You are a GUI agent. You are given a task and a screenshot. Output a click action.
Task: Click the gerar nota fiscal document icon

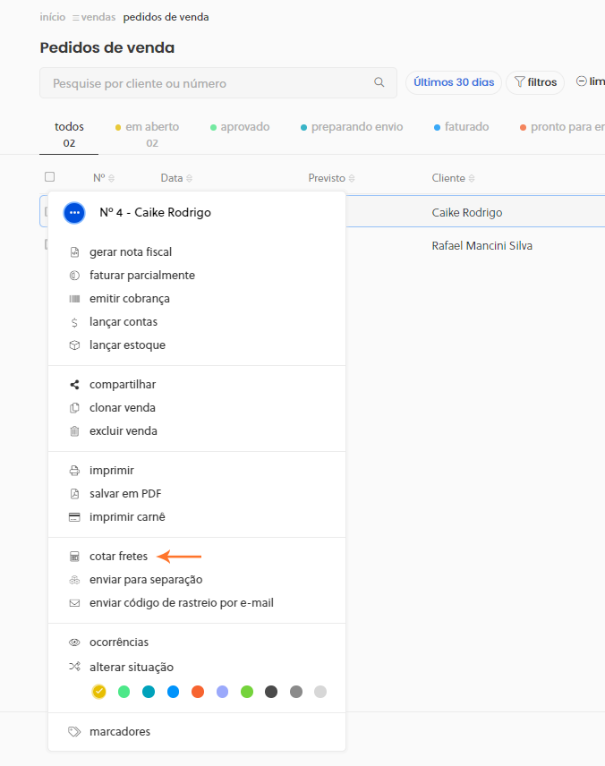pos(74,252)
